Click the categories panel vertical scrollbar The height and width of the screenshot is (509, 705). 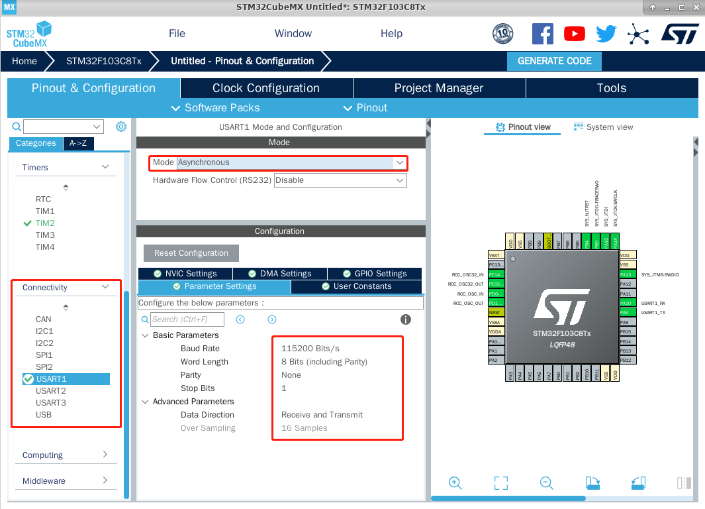tap(126, 395)
